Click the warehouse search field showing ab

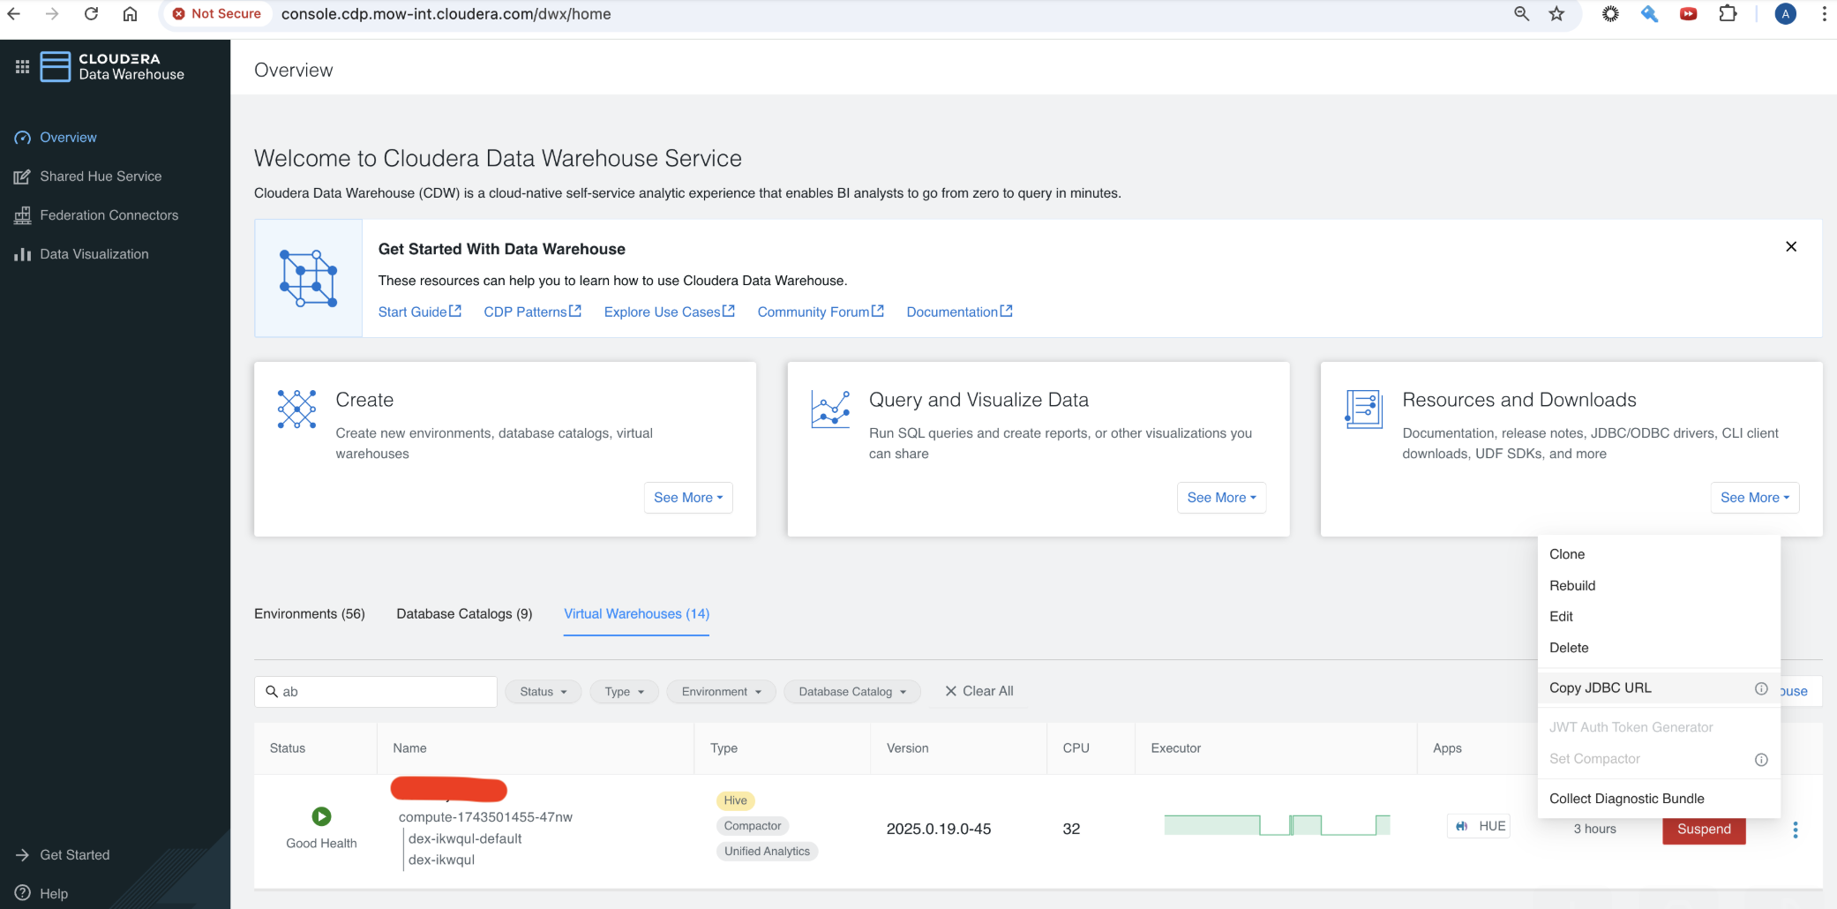click(375, 691)
